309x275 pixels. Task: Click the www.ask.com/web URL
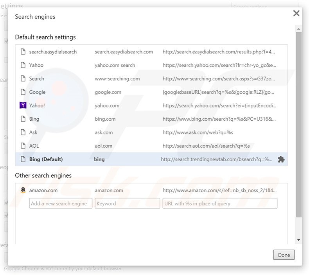coord(198,132)
